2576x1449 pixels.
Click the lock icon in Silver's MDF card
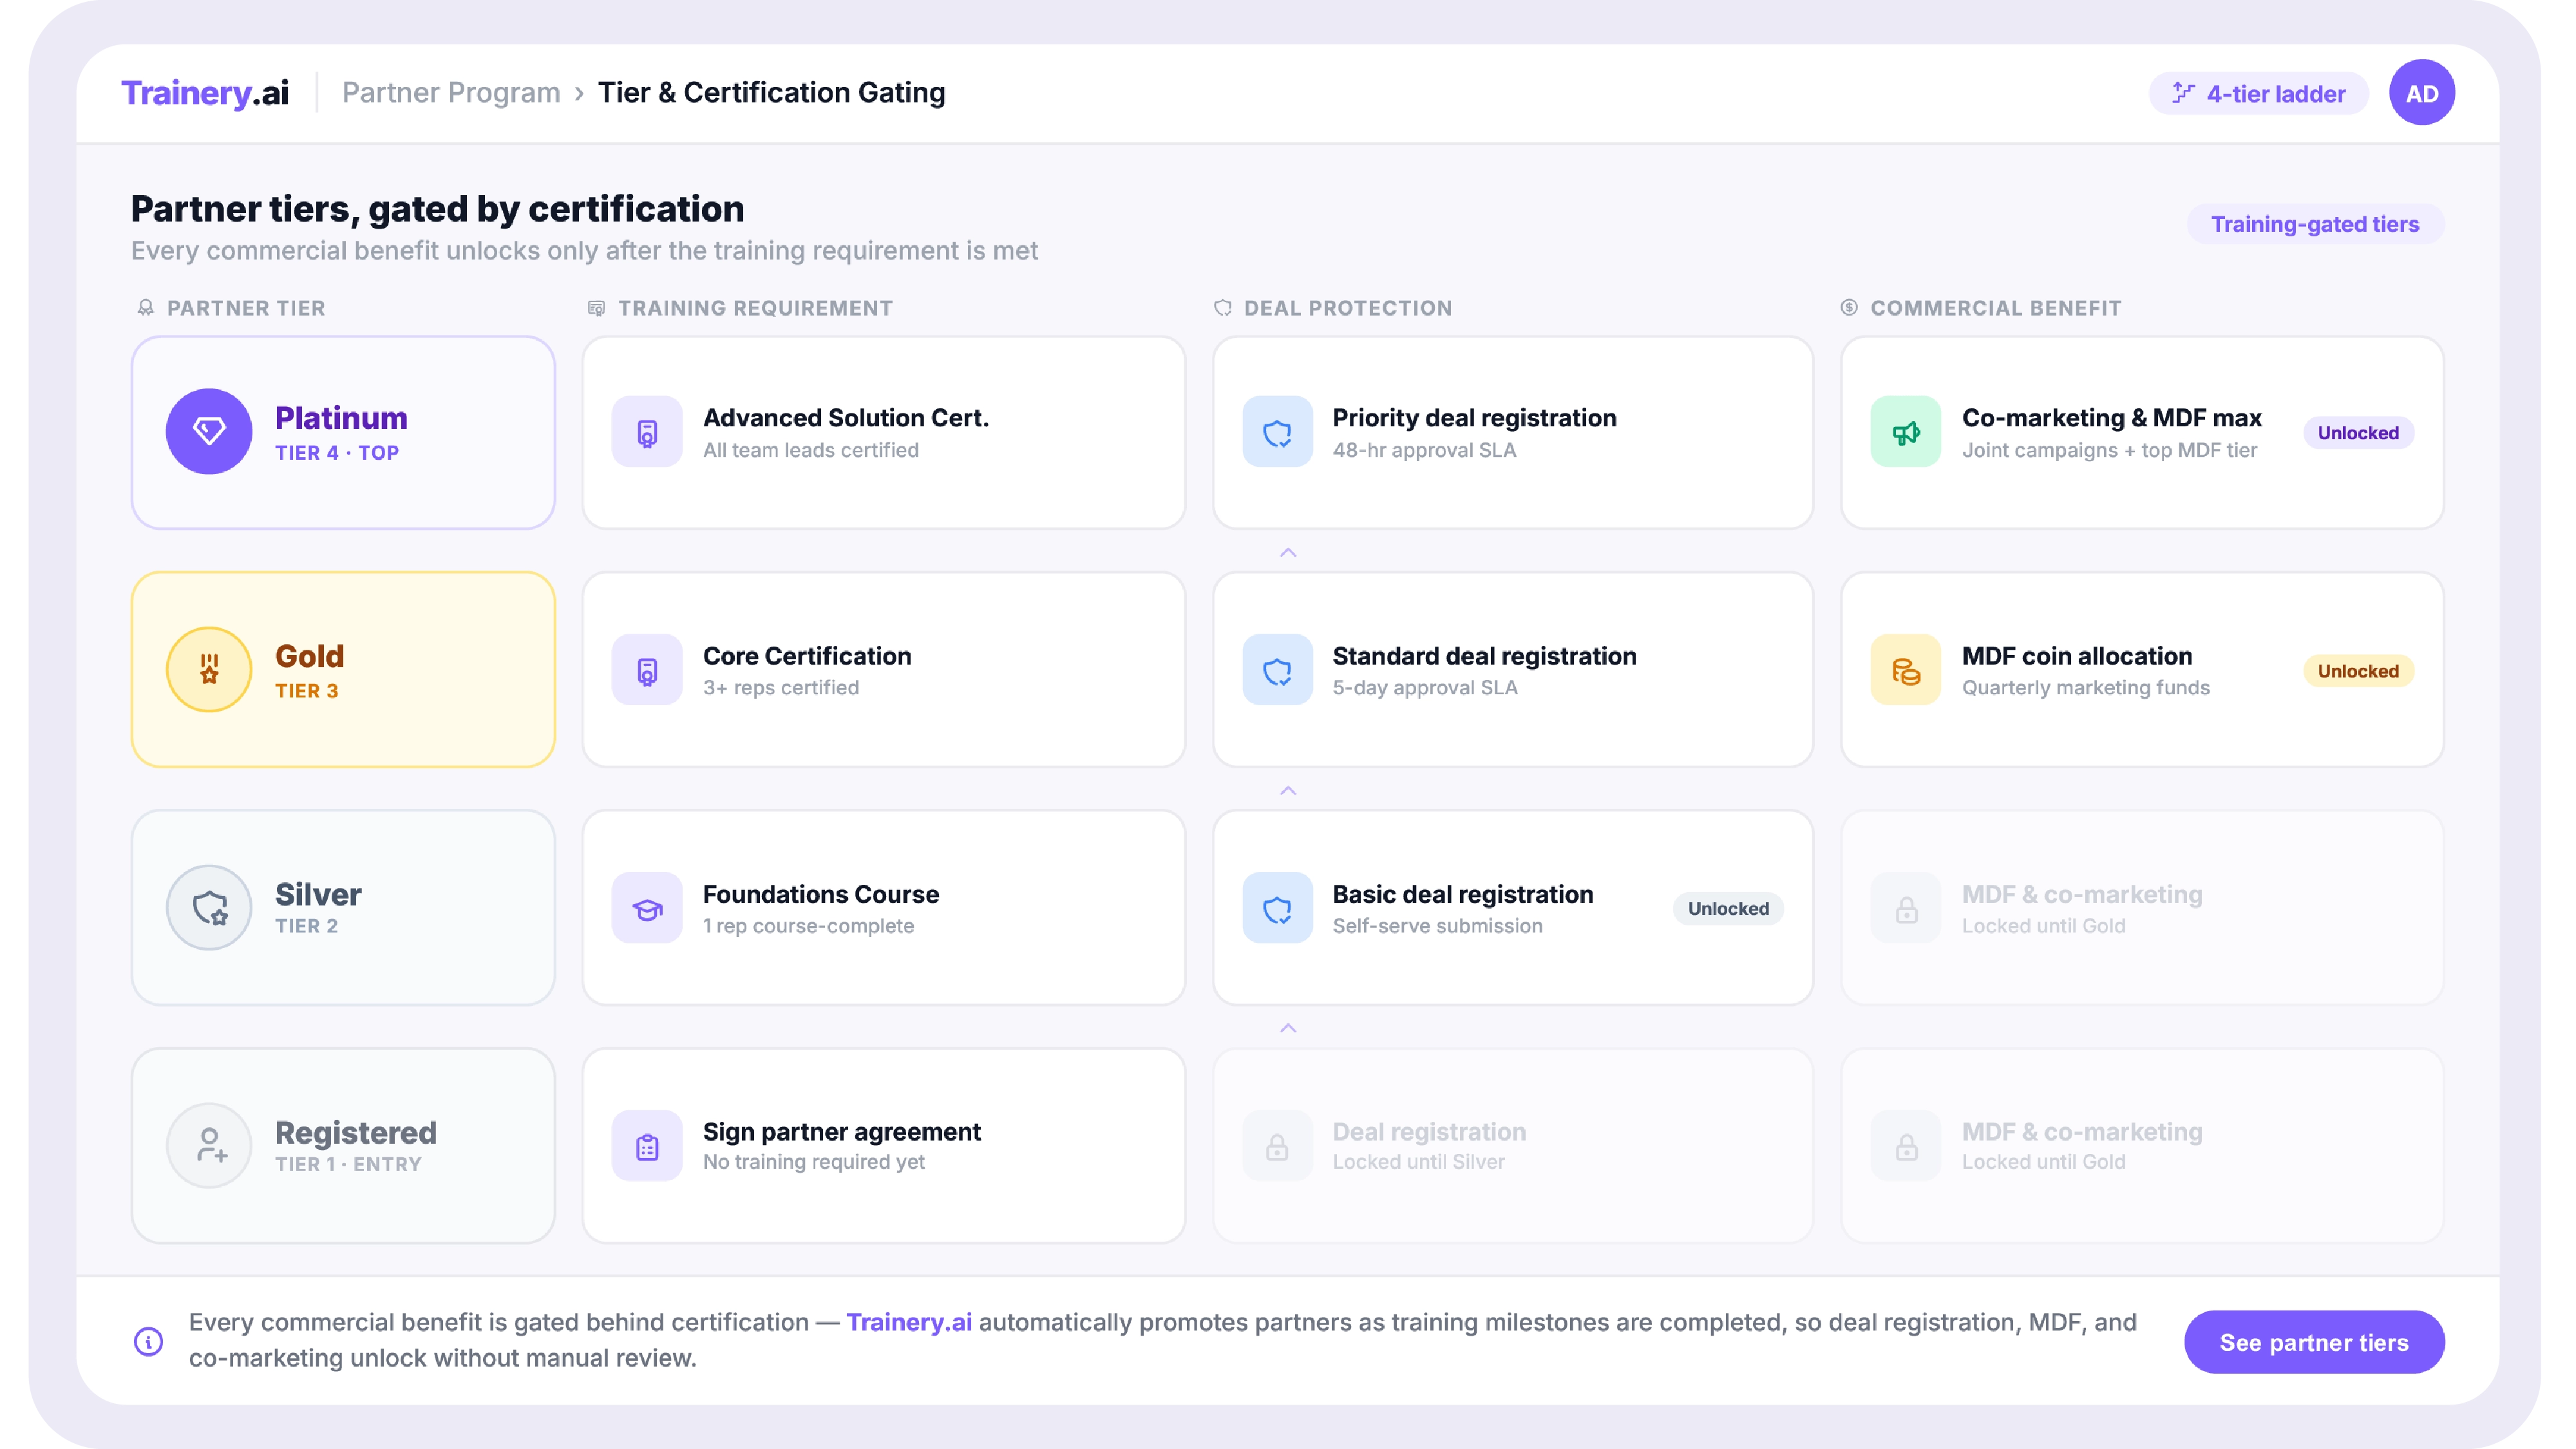(x=1906, y=908)
